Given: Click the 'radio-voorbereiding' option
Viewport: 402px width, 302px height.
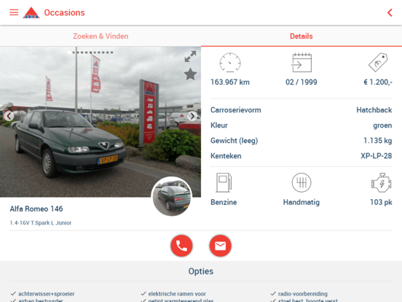Looking at the screenshot, I should [x=302, y=294].
